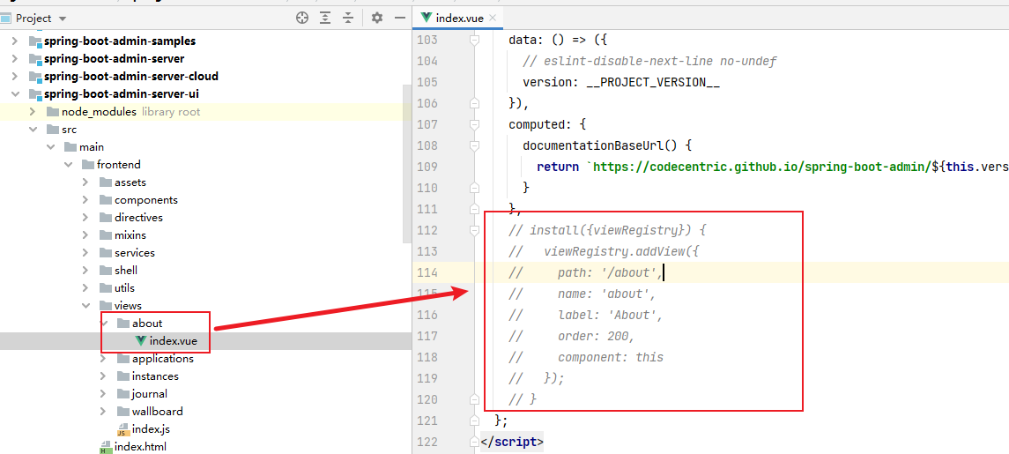Fold documentationBaseUrl method at line 108
This screenshot has height=454, width=1009.
[x=475, y=145]
